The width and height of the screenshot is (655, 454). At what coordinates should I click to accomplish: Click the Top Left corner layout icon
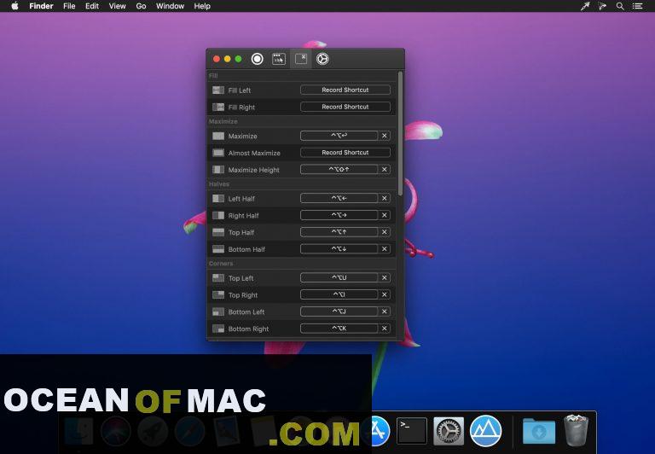(218, 278)
